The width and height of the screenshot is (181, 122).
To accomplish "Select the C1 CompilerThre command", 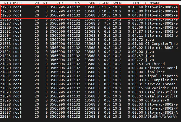I will click(161, 44).
